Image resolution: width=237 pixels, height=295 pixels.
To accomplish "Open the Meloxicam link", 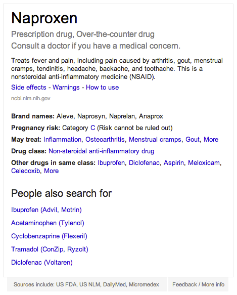I will point(204,163).
